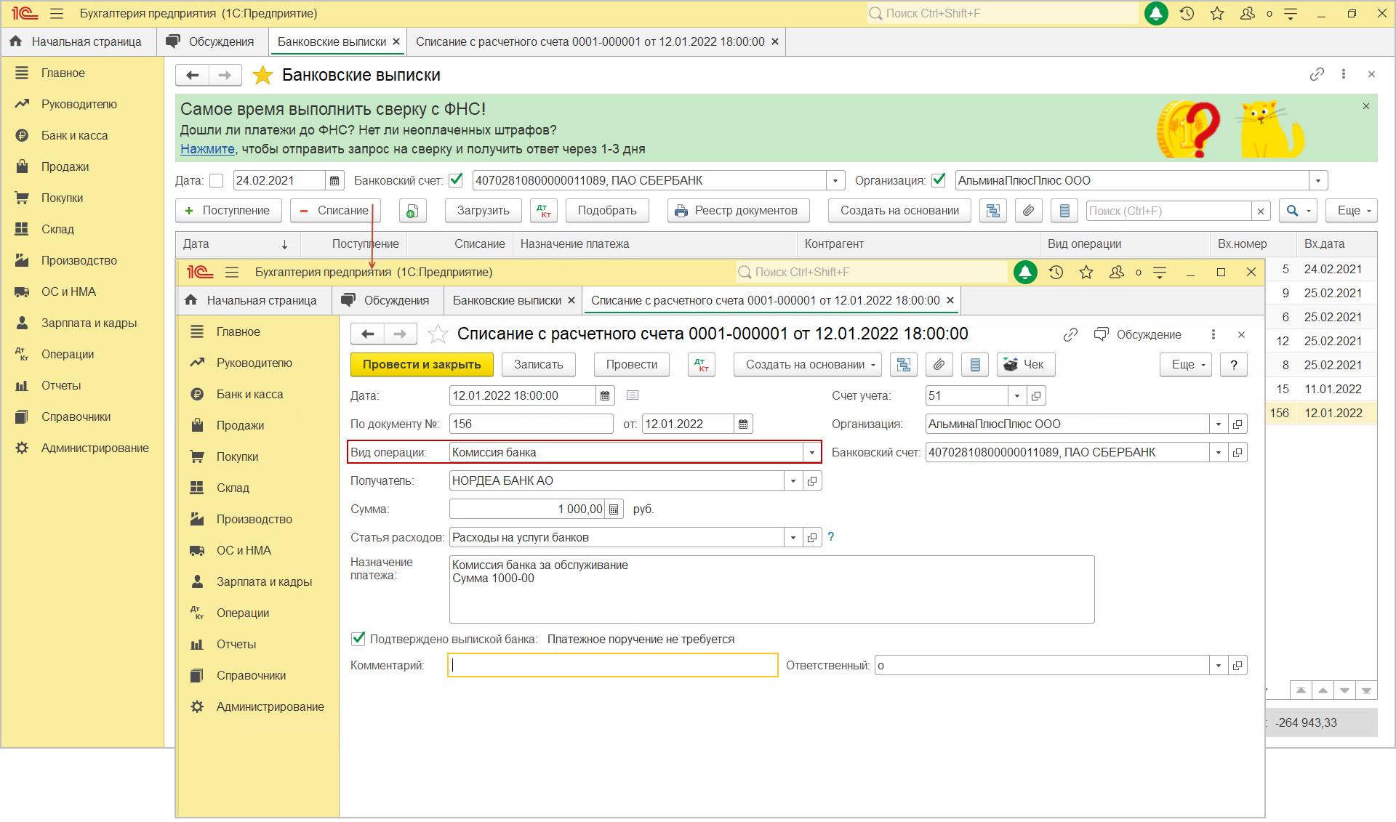Click the paperclip attachments icon in document form
This screenshot has width=1396, height=822.
pos(939,365)
